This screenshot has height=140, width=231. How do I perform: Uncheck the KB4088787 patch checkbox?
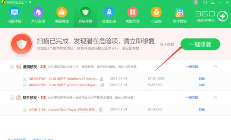pos(25,79)
